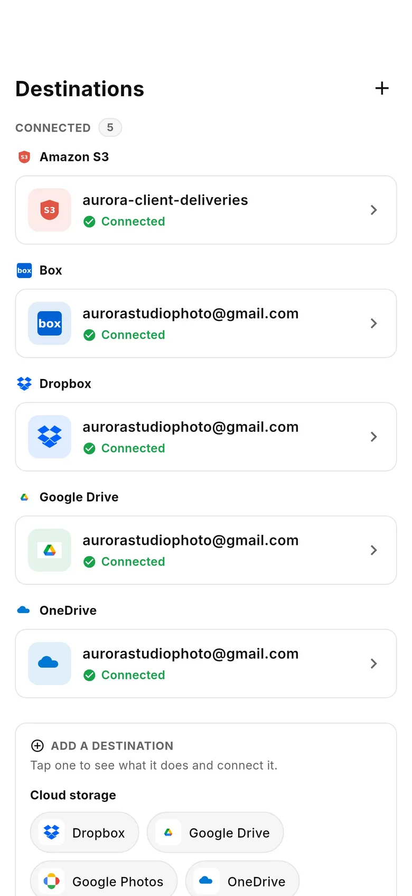Click the green check icon in the OneDrive card
Screen dimensions: 412x896
coord(90,675)
